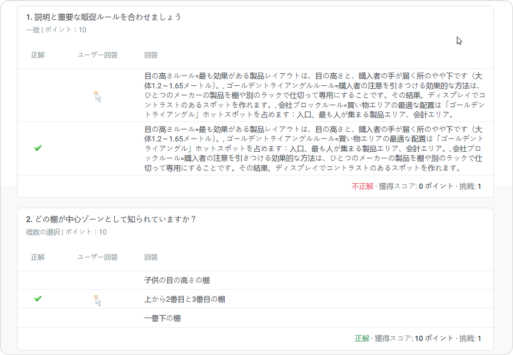Click the green checkmark in question 2
The width and height of the screenshot is (513, 355).
pyautogui.click(x=37, y=299)
